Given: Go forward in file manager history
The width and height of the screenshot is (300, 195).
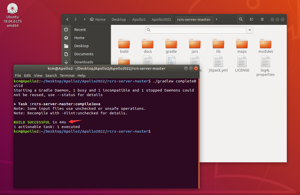Looking at the screenshot, I should (76, 19).
